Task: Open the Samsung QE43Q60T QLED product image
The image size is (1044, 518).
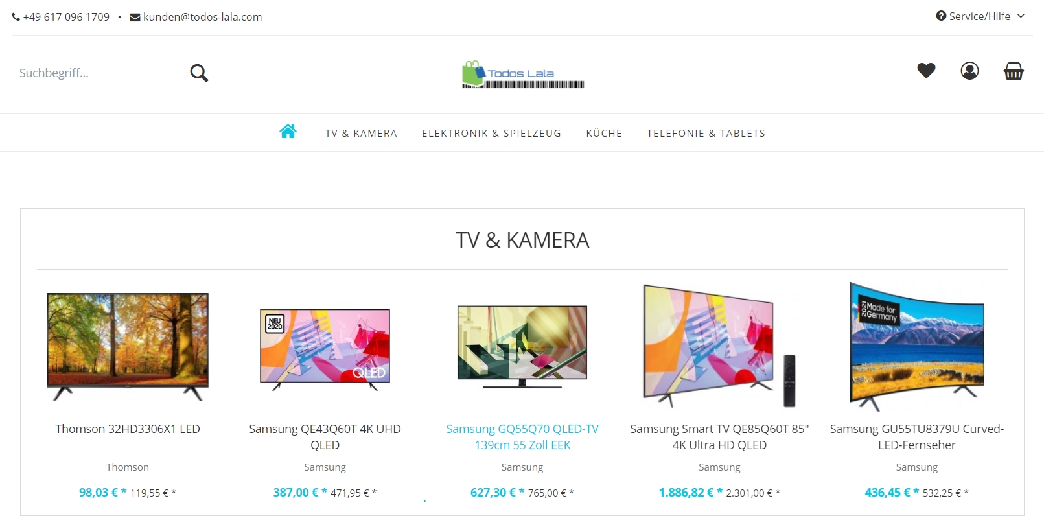Action: 325,349
